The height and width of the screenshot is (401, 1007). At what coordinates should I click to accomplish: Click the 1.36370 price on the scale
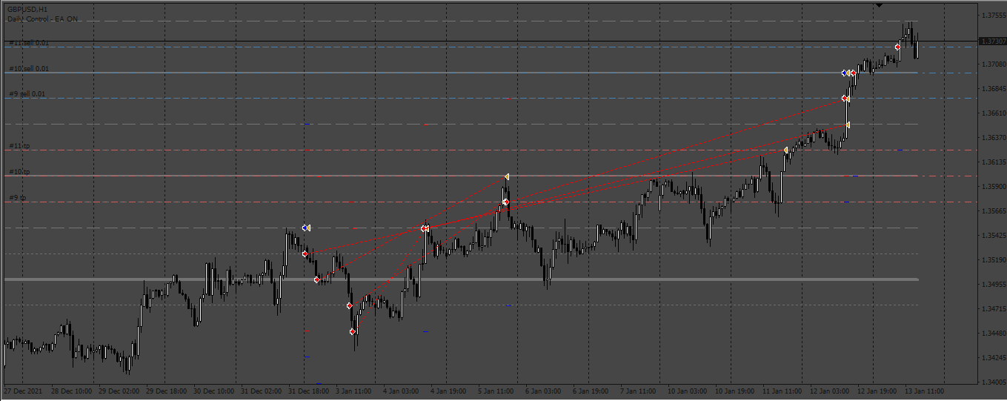coord(993,138)
